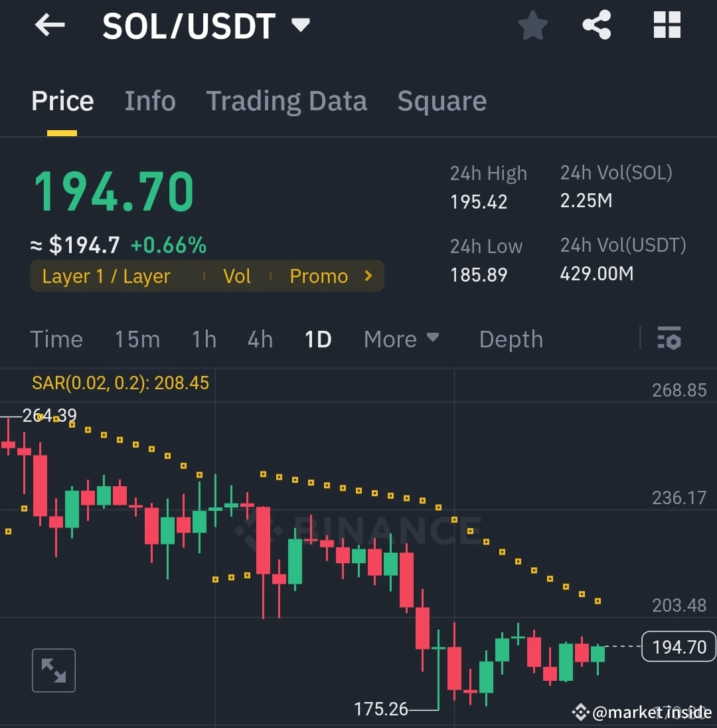This screenshot has width=717, height=728.
Task: Click the Layer 1 / Layer category tag
Action: coord(106,276)
